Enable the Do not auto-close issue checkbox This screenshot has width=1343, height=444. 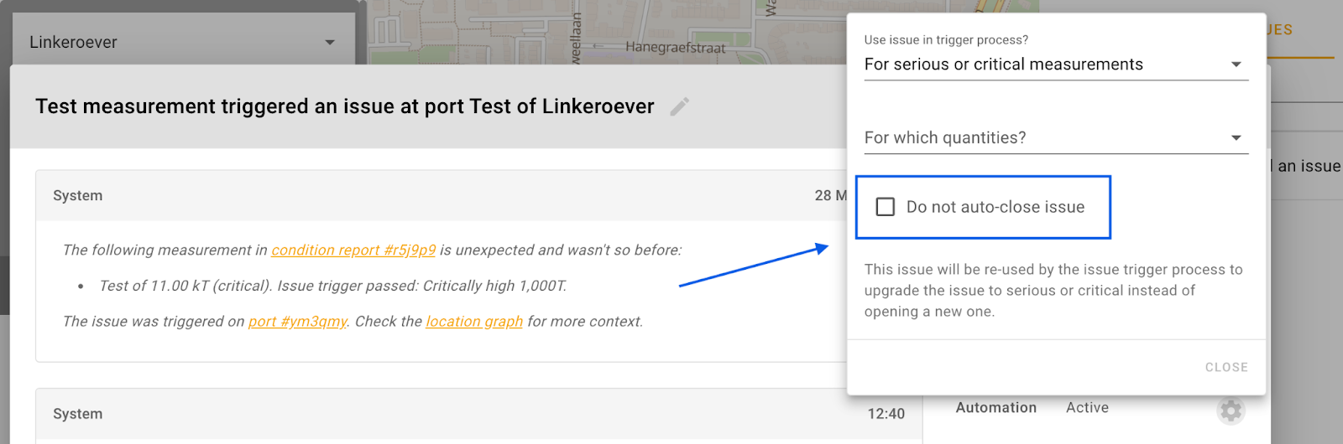886,207
